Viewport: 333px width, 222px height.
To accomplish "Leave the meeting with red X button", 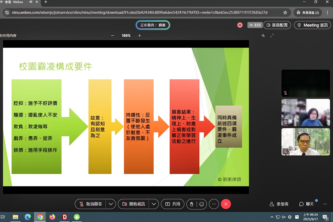I will pos(226,204).
